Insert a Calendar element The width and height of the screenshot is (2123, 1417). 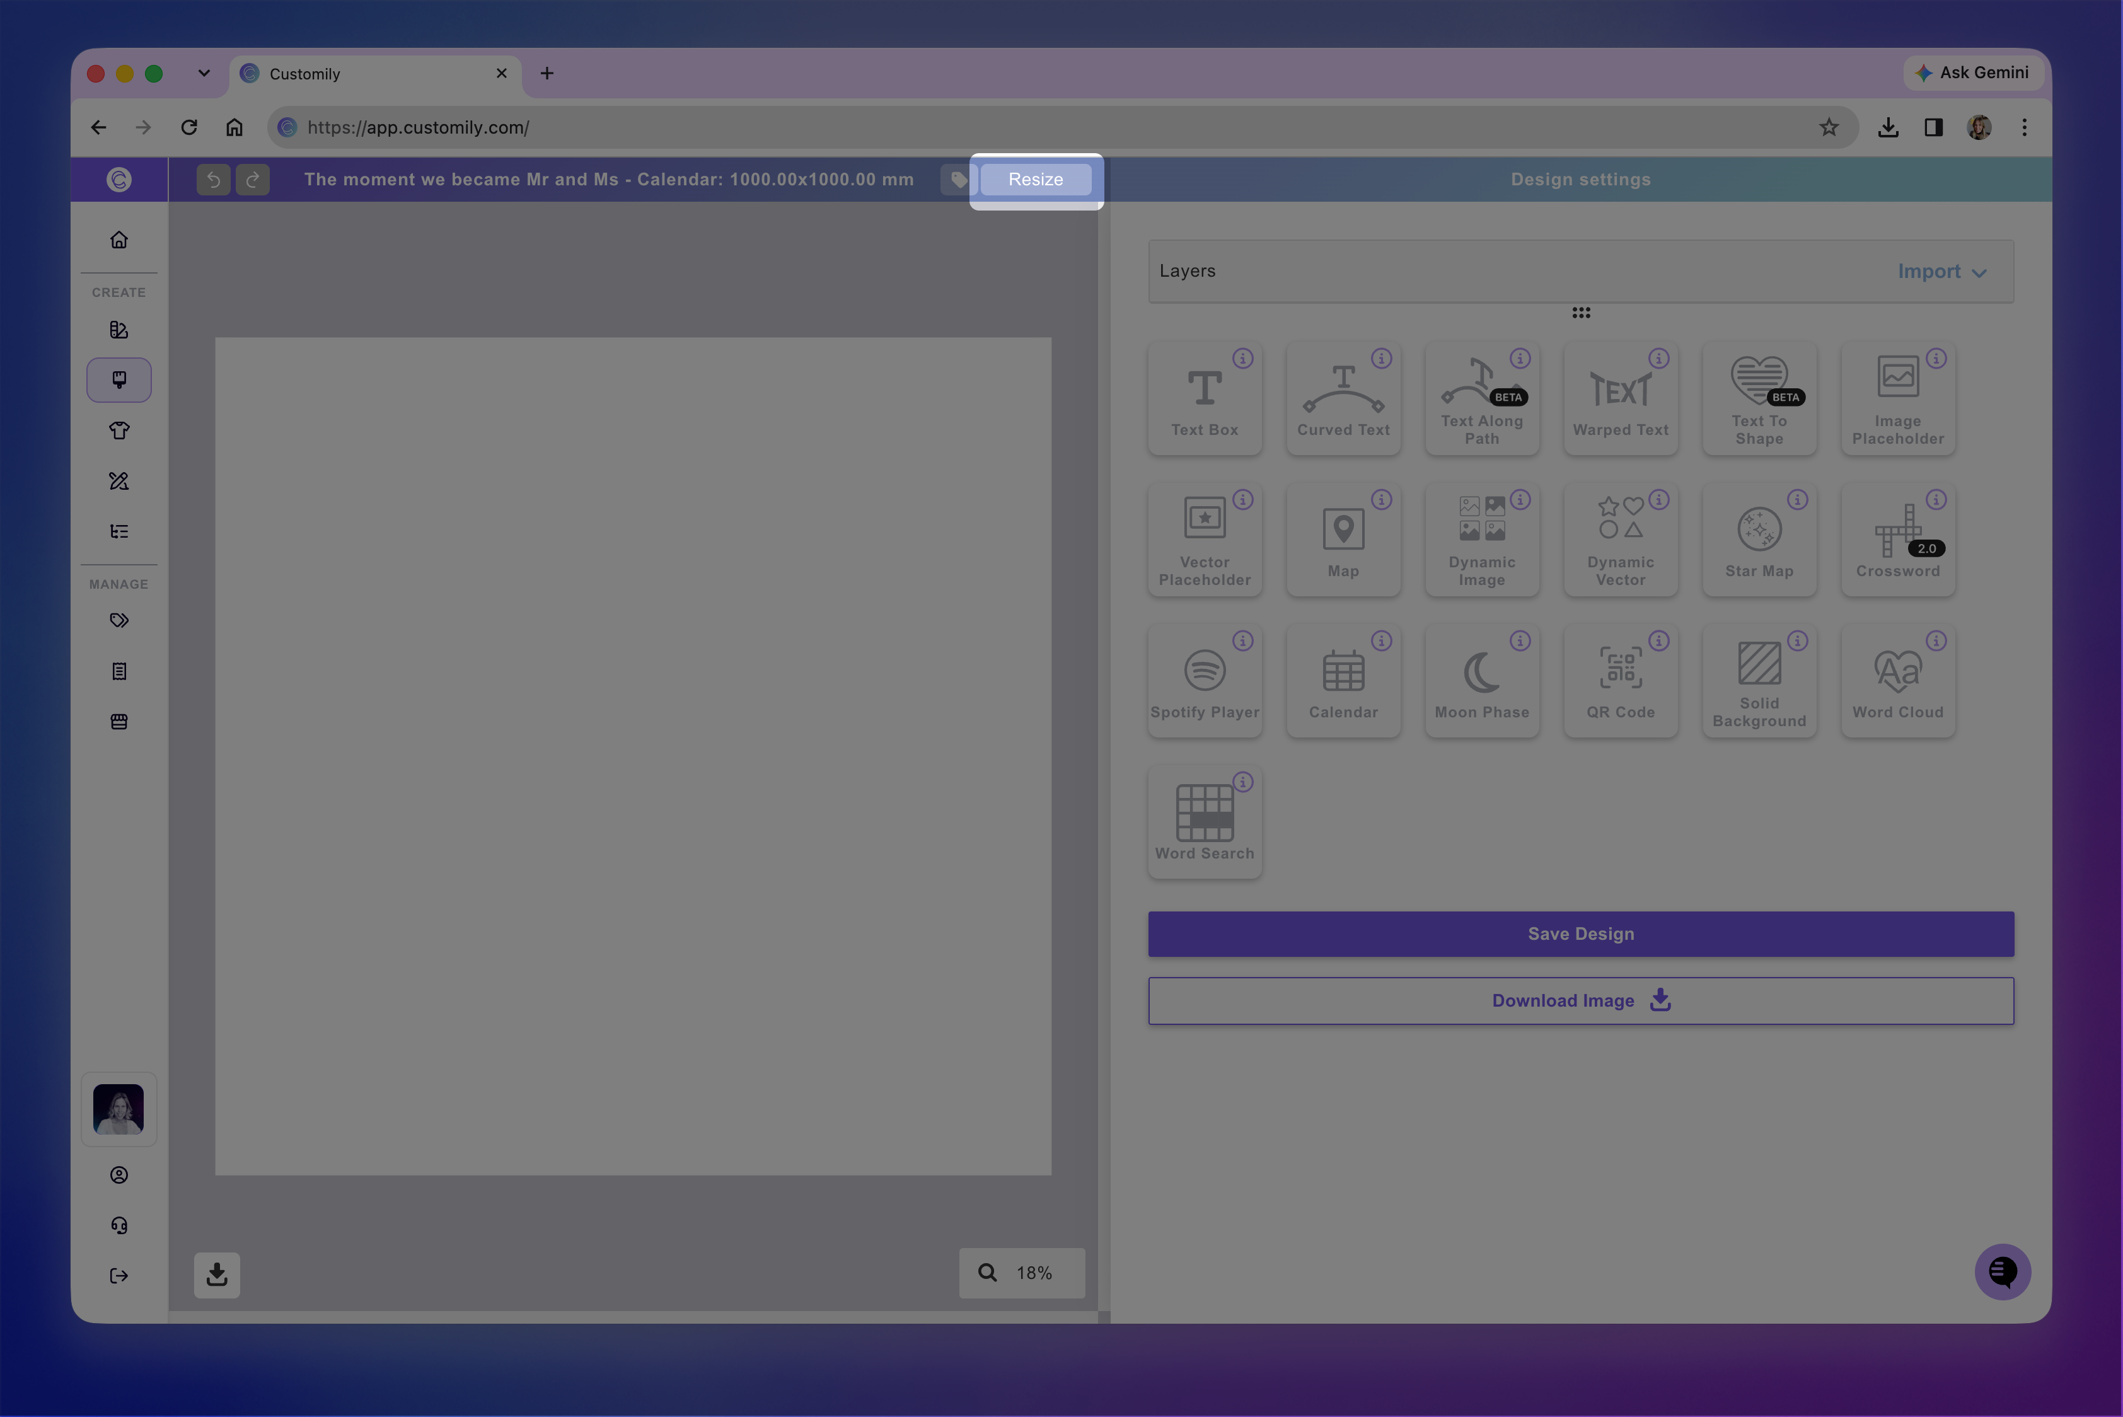coord(1343,681)
